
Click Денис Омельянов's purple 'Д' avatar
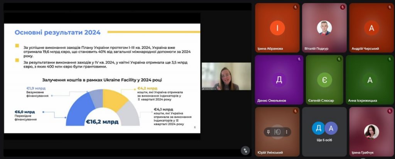[x=279, y=80]
